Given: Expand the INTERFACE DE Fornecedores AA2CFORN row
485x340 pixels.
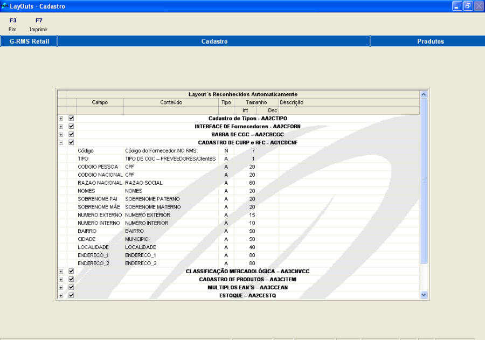Looking at the screenshot, I should tap(61, 127).
